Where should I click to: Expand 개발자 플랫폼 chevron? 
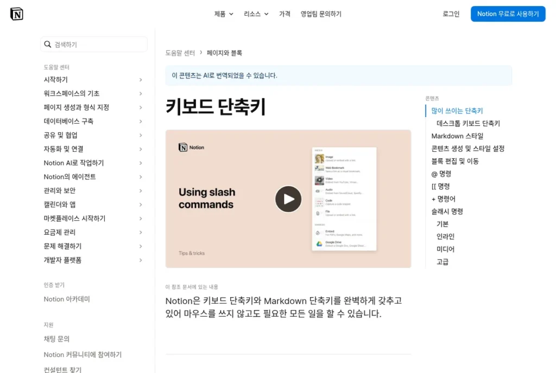[x=141, y=260]
